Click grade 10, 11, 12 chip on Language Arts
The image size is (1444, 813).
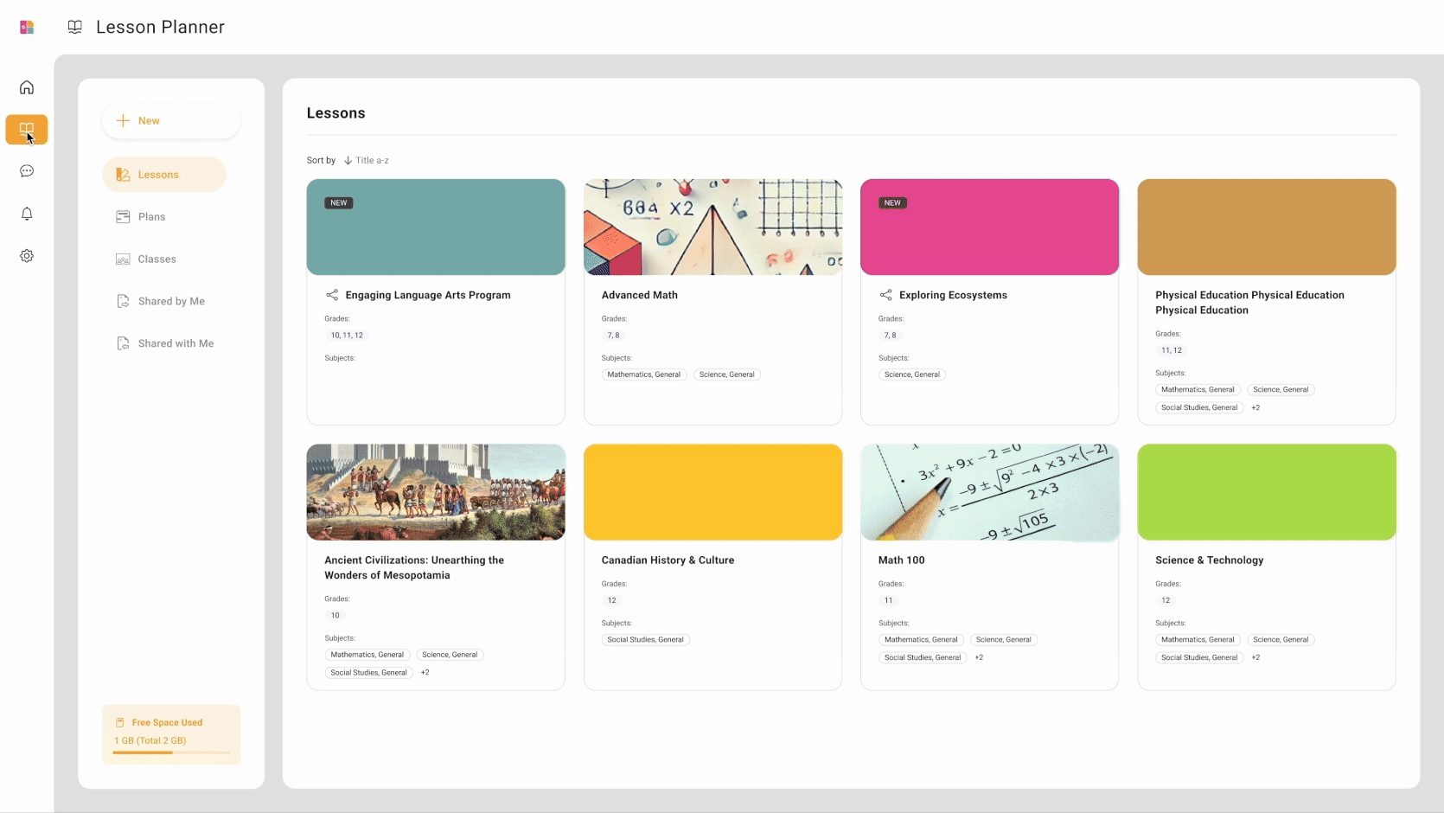pos(347,336)
